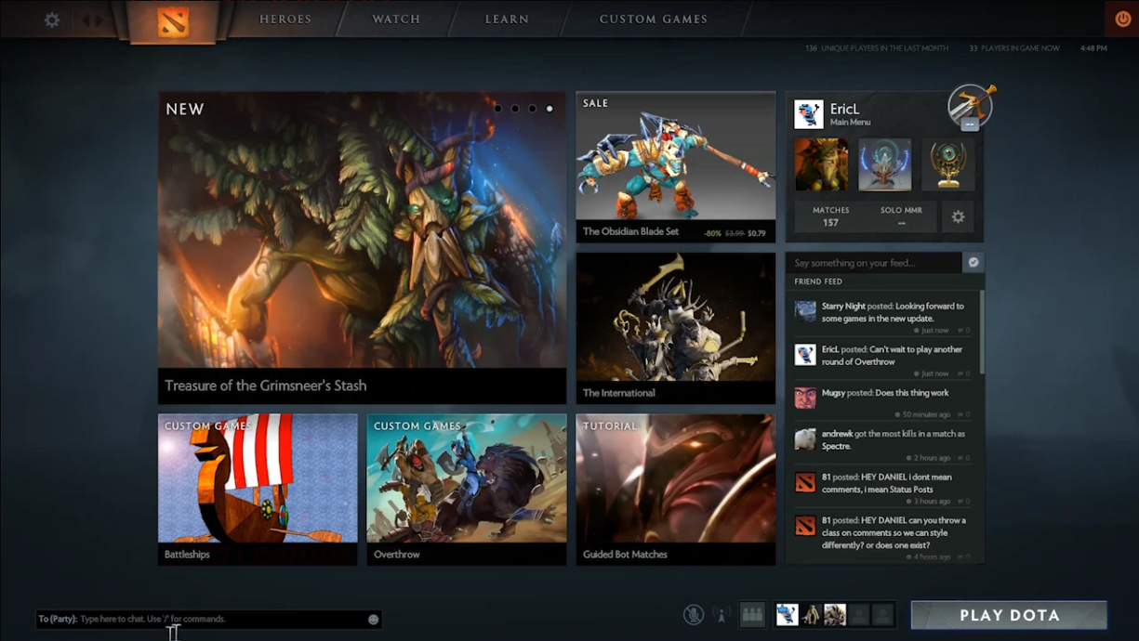This screenshot has width=1139, height=641.
Task: Click the comment count on the Overthrow post
Action: (x=964, y=373)
